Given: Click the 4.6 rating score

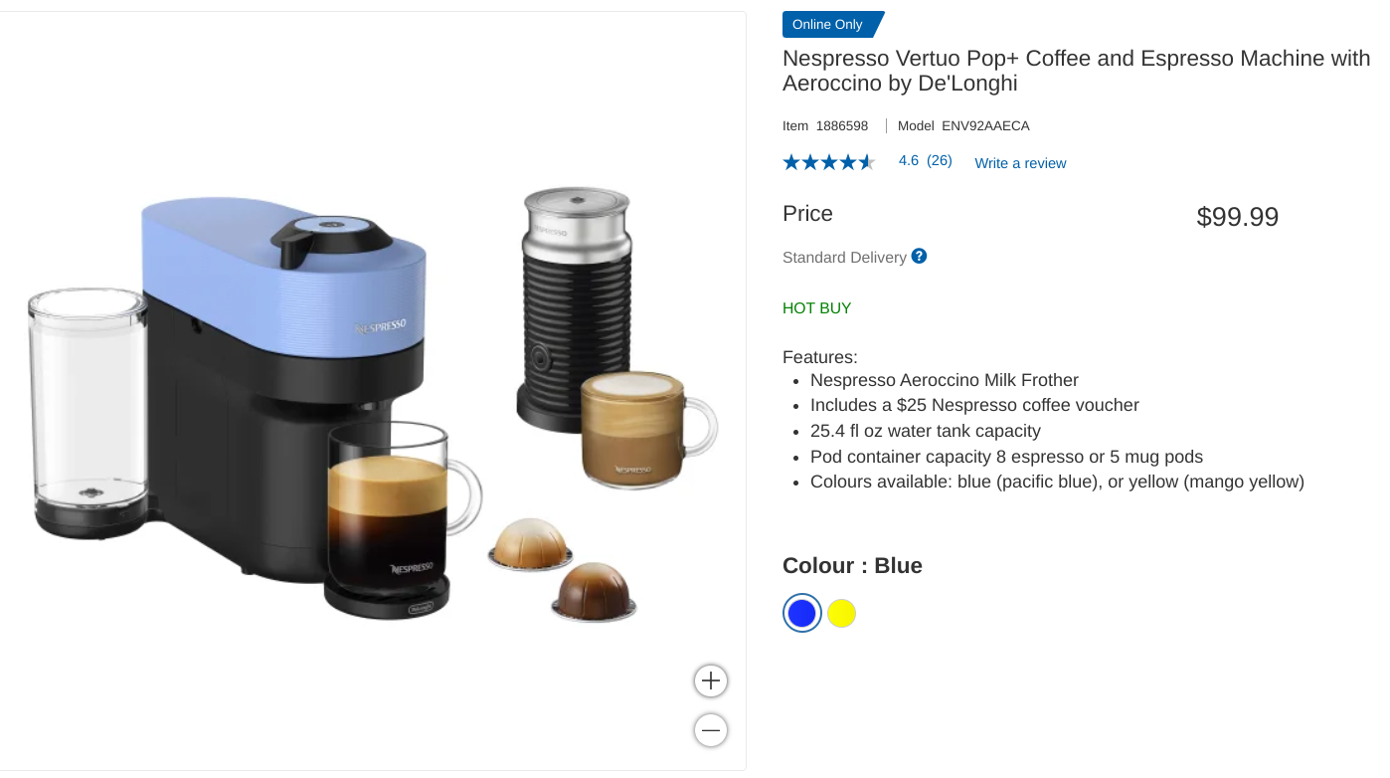Looking at the screenshot, I should (909, 160).
